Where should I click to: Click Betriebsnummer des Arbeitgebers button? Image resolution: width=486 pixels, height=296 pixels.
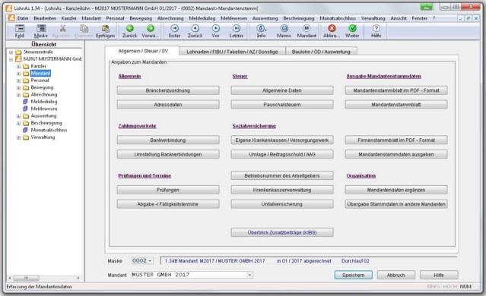point(282,175)
